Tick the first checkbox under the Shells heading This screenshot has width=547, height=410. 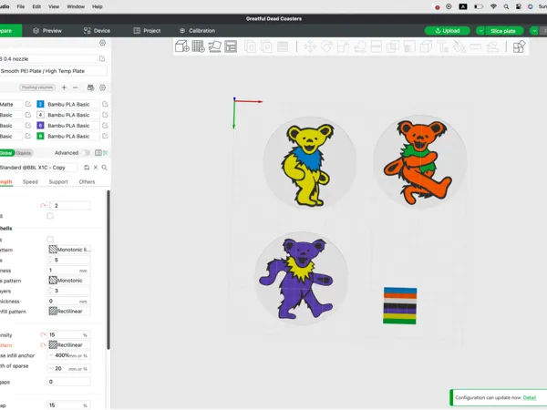click(50, 239)
